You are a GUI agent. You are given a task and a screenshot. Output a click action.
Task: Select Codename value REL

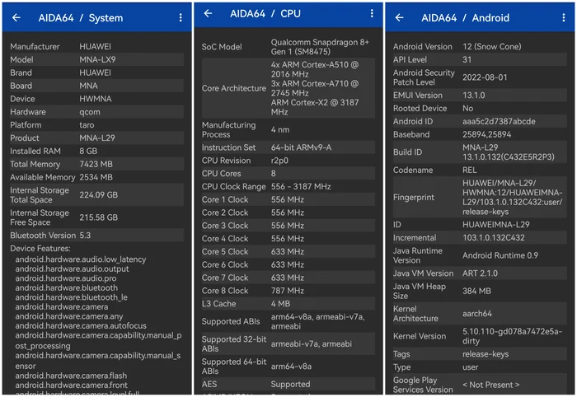point(470,170)
